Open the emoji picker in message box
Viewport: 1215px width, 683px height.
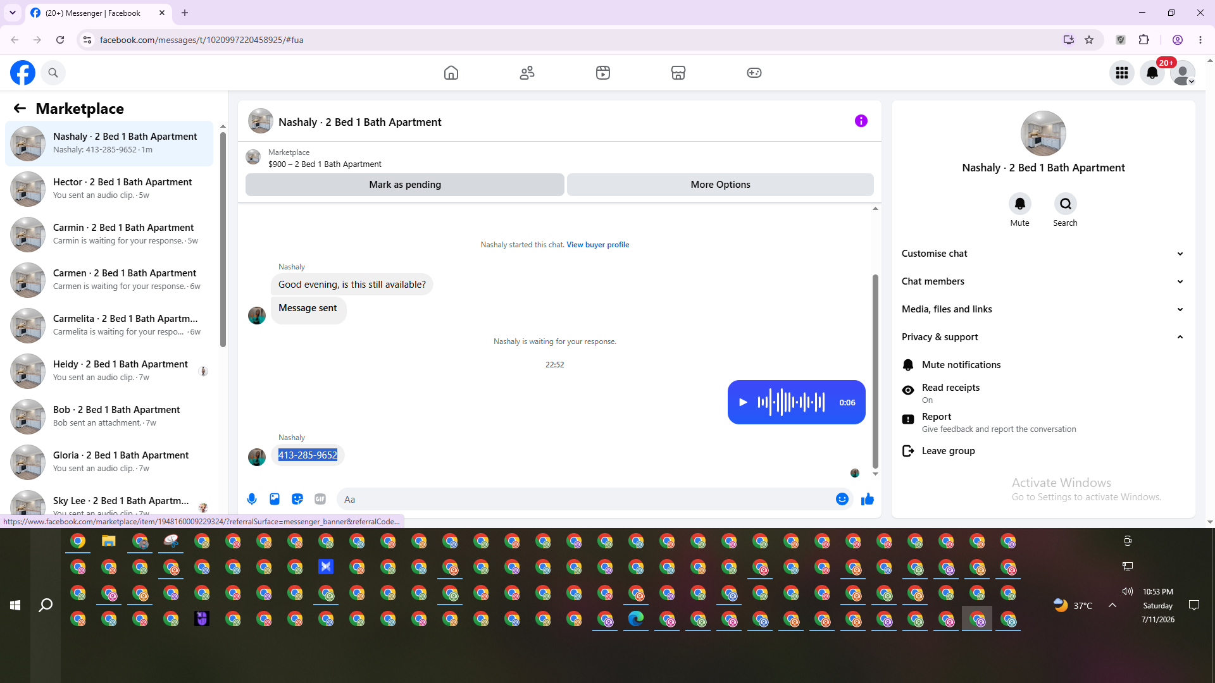pos(842,499)
